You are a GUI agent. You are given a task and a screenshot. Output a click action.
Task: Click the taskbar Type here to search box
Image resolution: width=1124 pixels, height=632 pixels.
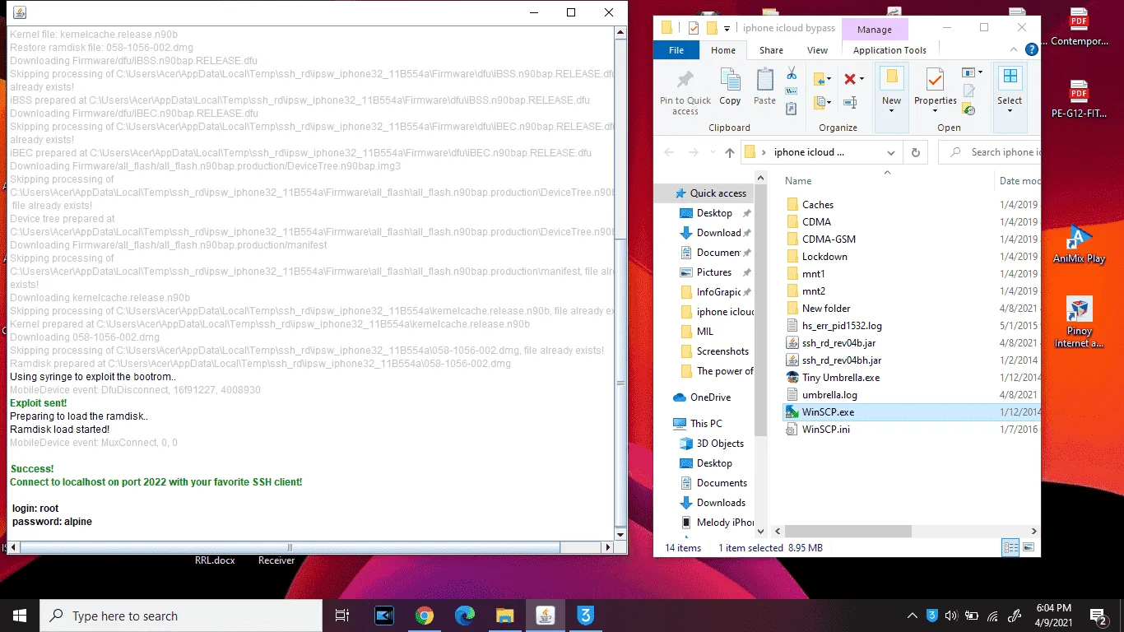tap(181, 616)
